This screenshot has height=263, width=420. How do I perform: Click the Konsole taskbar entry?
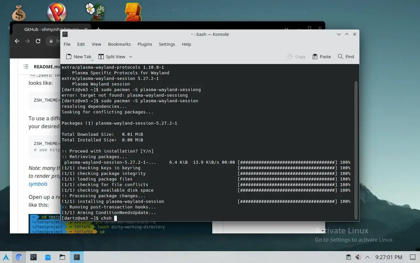pyautogui.click(x=77, y=257)
